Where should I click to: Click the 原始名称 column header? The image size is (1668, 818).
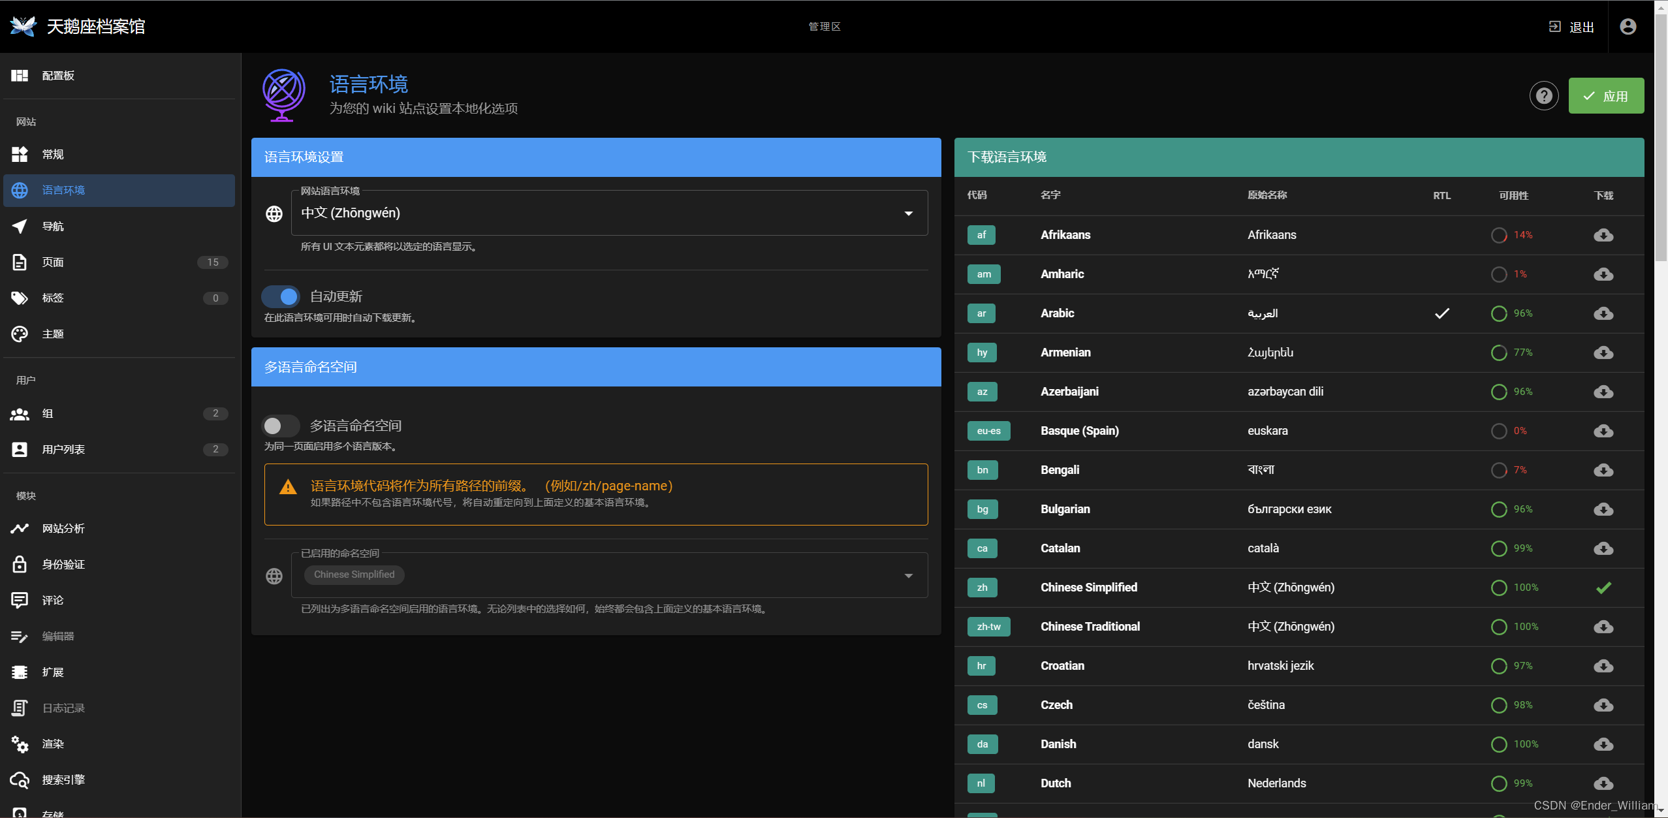1267,195
